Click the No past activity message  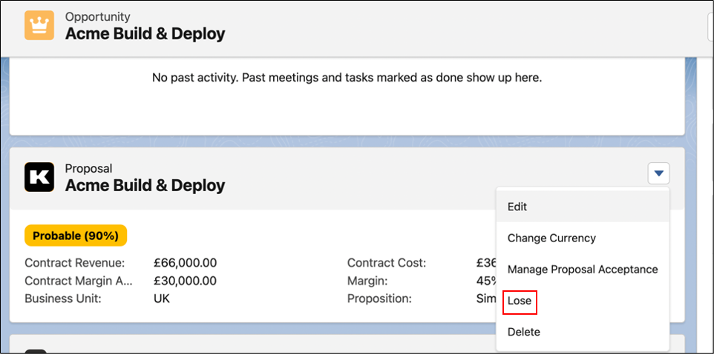347,78
